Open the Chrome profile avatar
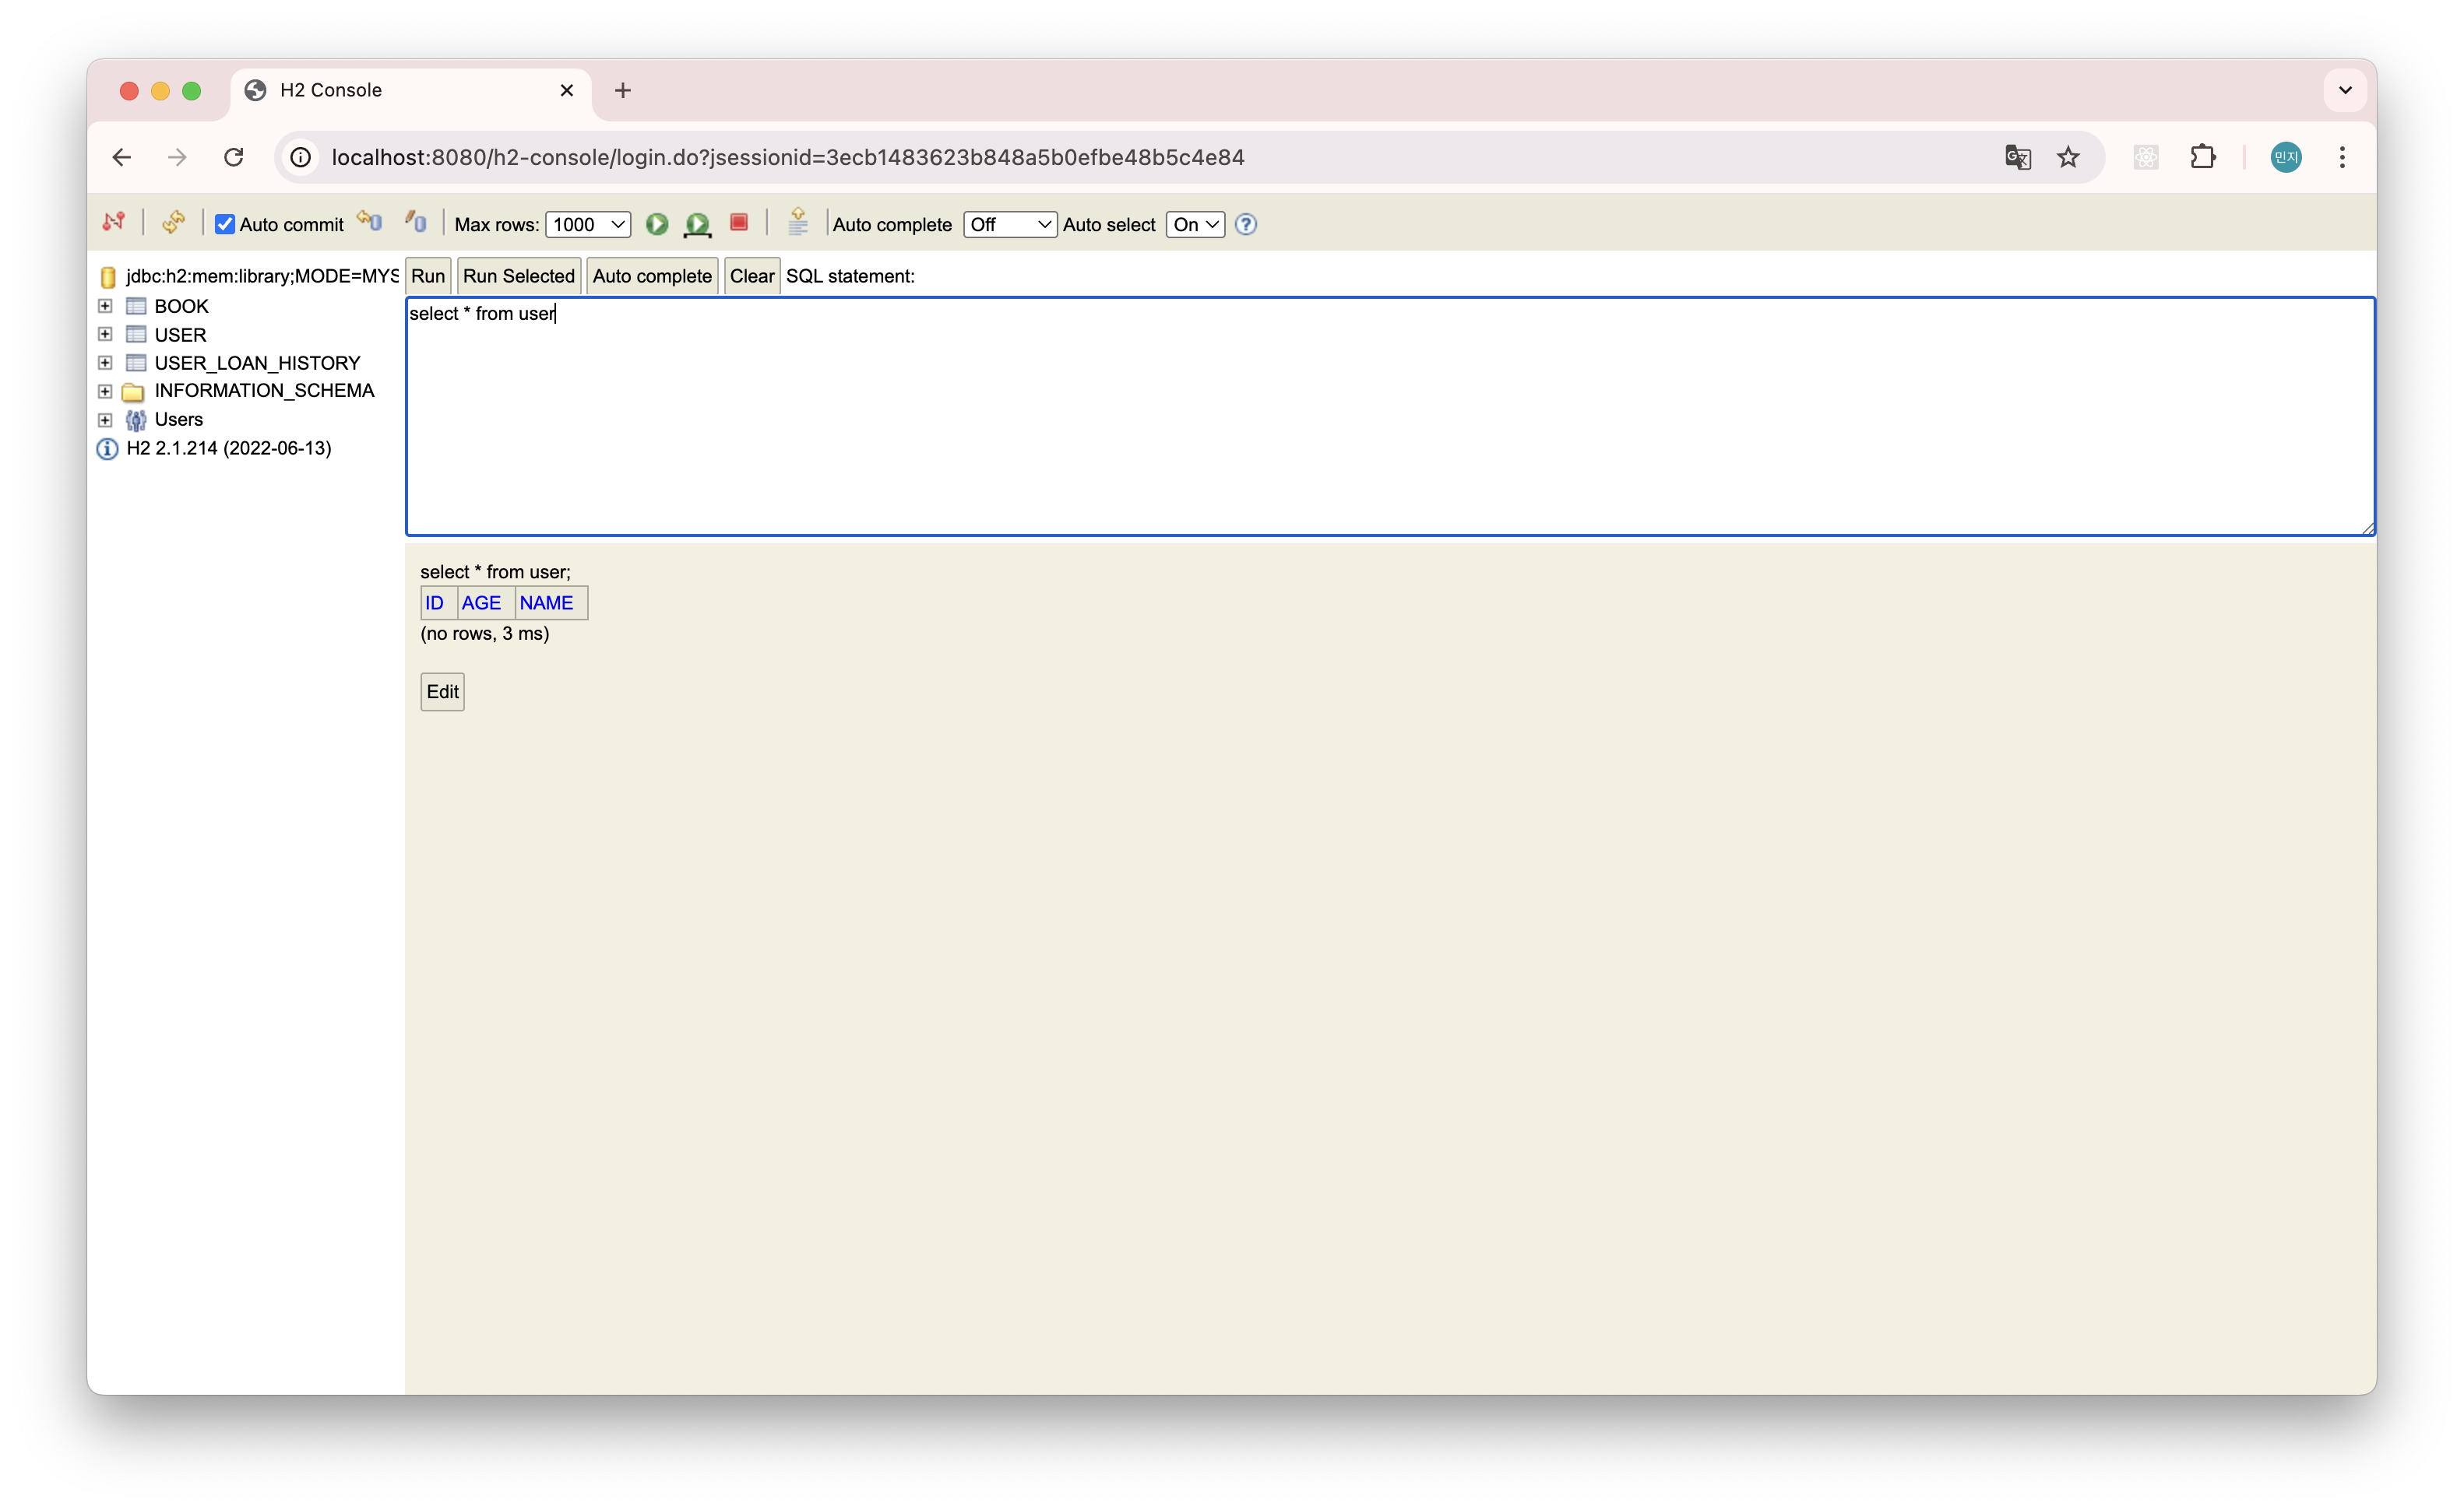Image resolution: width=2464 pixels, height=1510 pixels. tap(2286, 157)
